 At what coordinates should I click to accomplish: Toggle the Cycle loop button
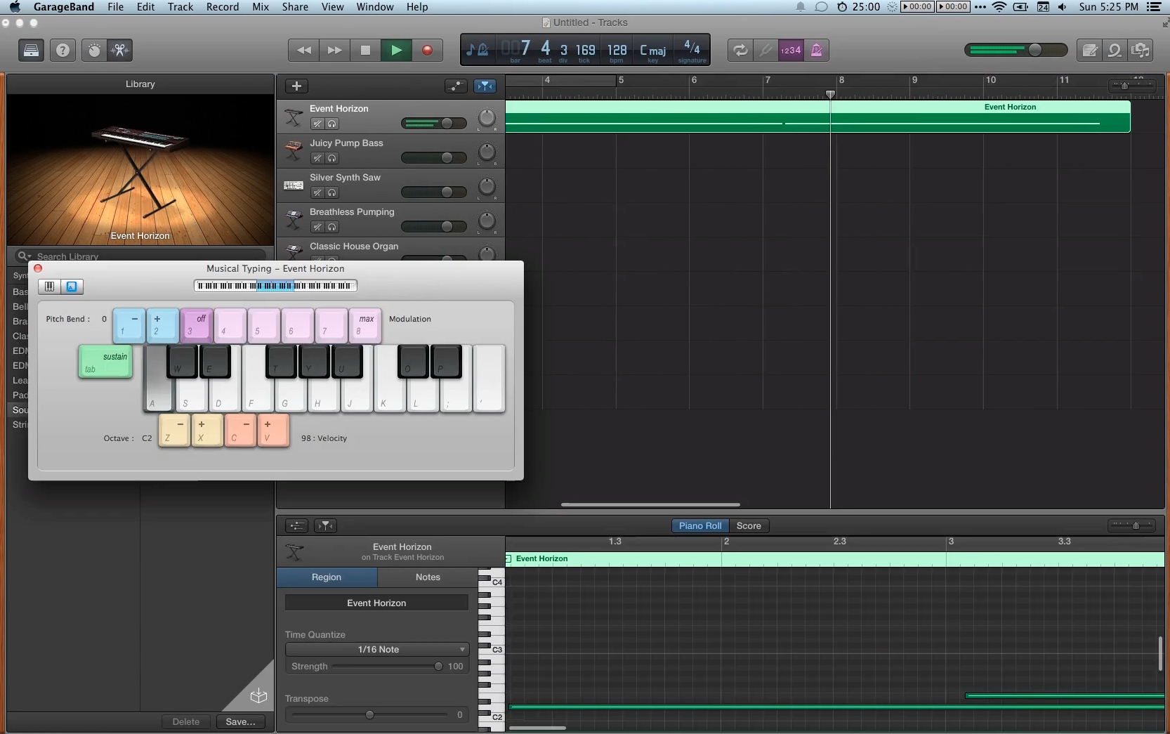(740, 50)
